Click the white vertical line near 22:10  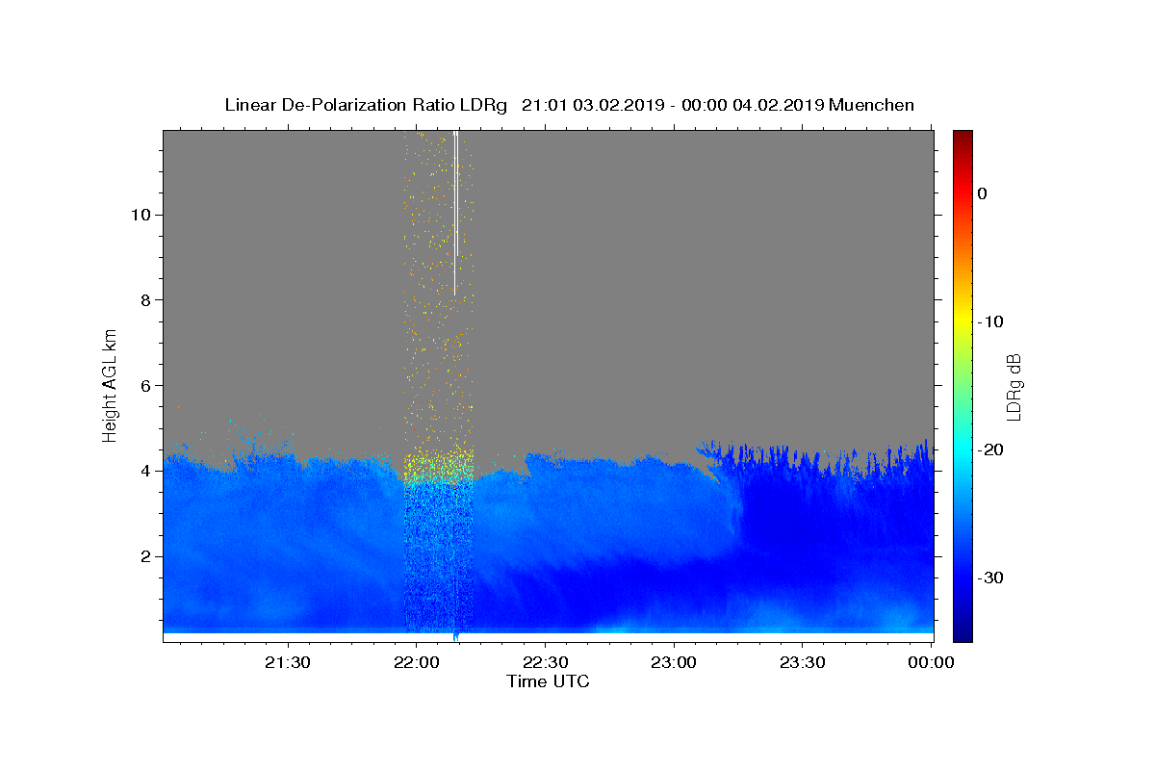455,214
